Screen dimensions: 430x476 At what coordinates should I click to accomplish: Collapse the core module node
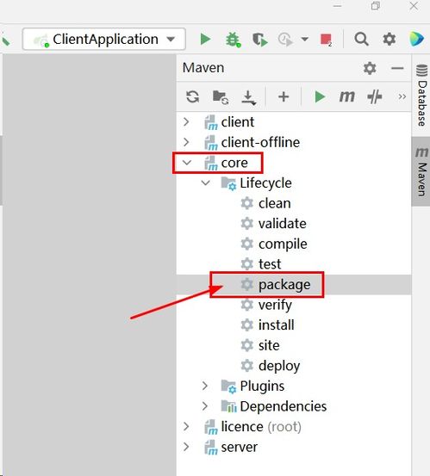[x=187, y=163]
